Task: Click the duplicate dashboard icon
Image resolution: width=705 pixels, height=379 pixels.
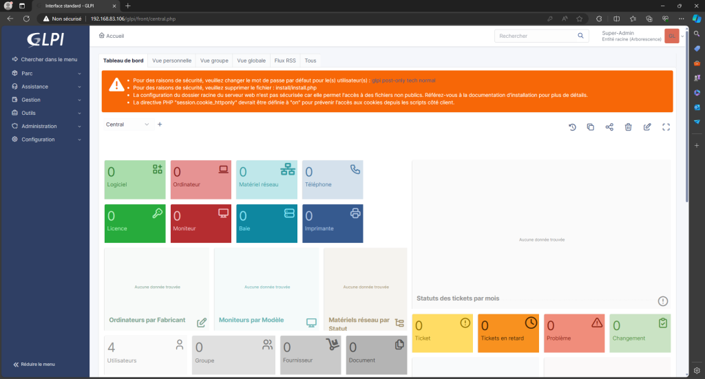Action: point(591,127)
